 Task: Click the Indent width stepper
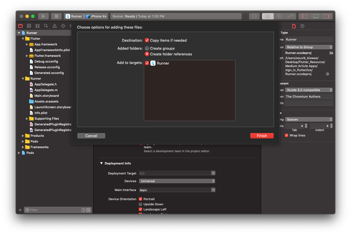(x=331, y=126)
